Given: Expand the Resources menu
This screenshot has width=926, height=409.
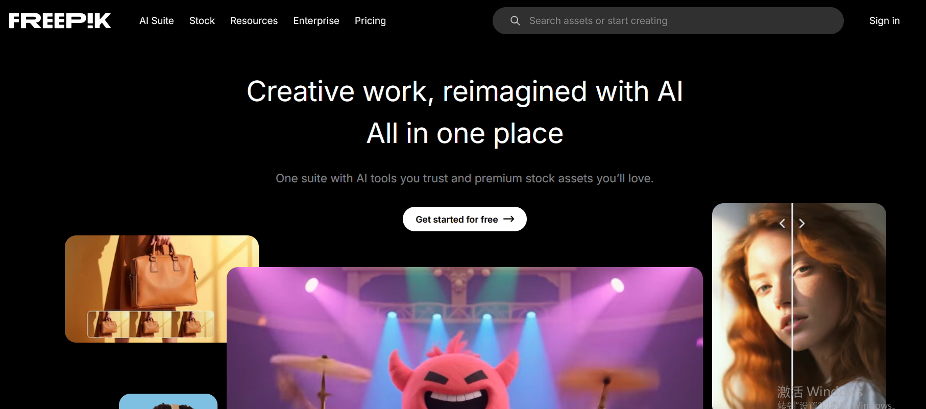Looking at the screenshot, I should pyautogui.click(x=254, y=20).
